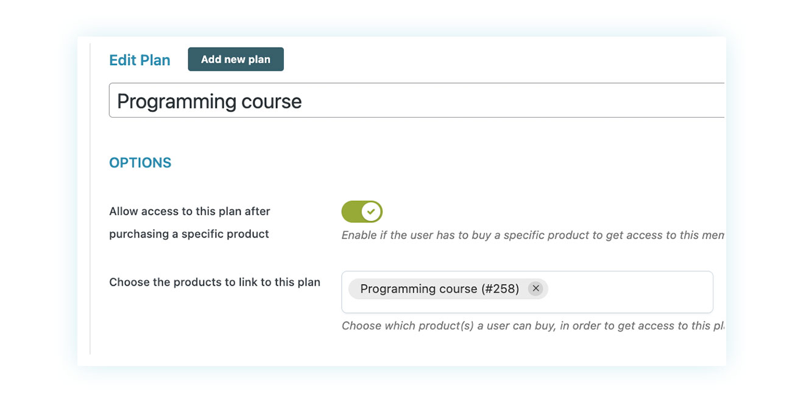The width and height of the screenshot is (792, 402).
Task: Click the 'Allow access to this plan after' label
Action: click(189, 211)
